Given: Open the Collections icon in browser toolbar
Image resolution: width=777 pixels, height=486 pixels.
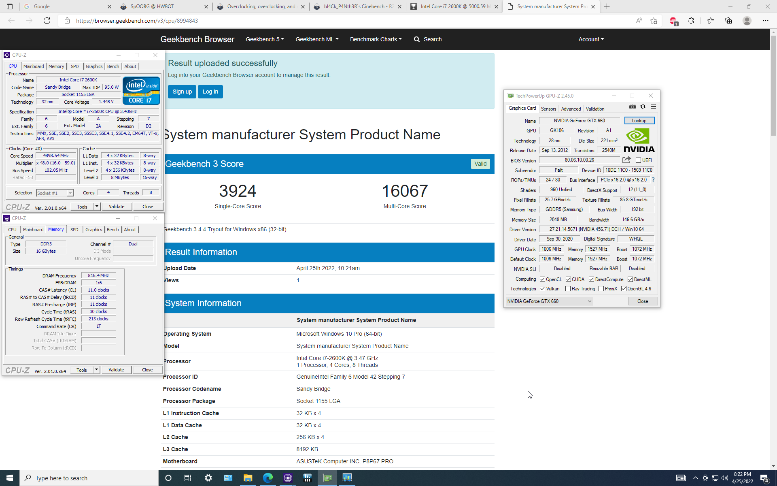Looking at the screenshot, I should pyautogui.click(x=728, y=21).
